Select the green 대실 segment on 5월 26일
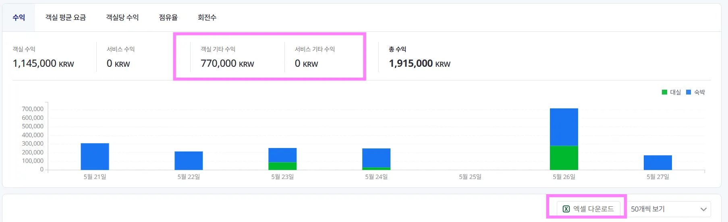728x222 pixels. (x=564, y=158)
